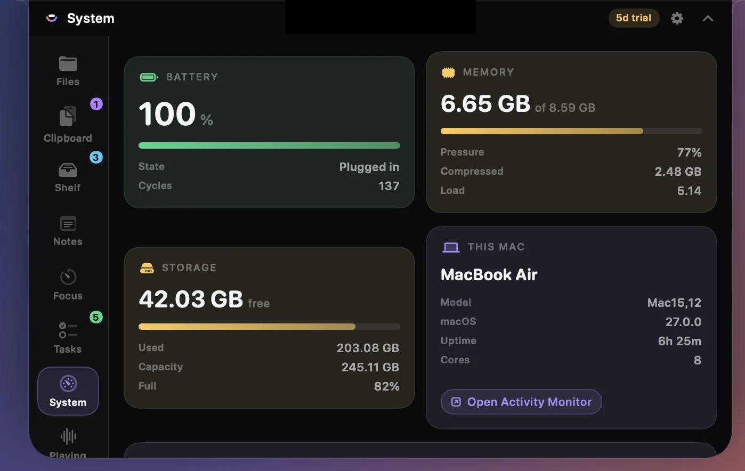This screenshot has height=471, width=745.
Task: Click the System title in the header
Action: pos(91,19)
